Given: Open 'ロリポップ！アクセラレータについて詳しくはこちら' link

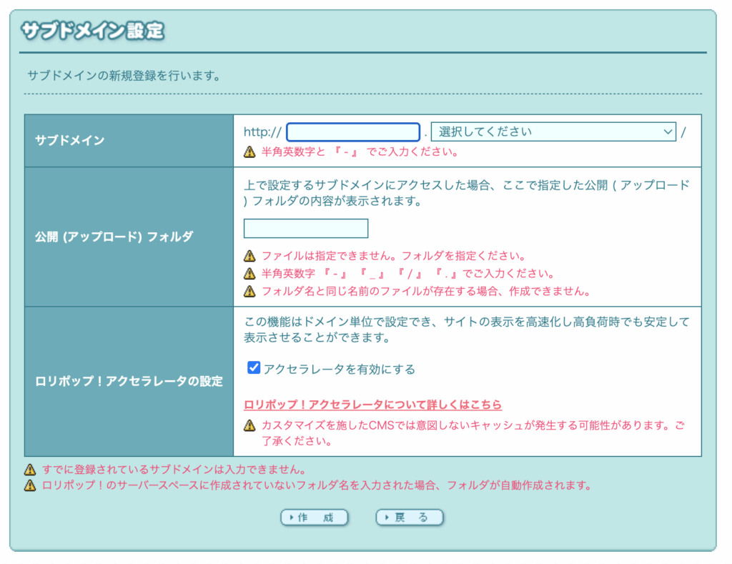Looking at the screenshot, I should click(x=372, y=405).
